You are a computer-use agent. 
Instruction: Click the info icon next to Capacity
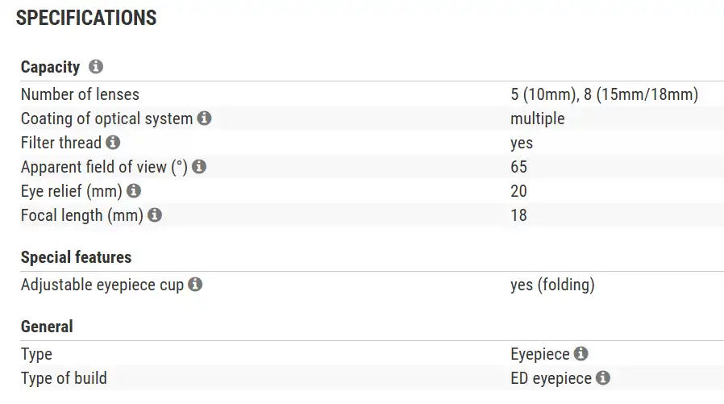pos(96,67)
